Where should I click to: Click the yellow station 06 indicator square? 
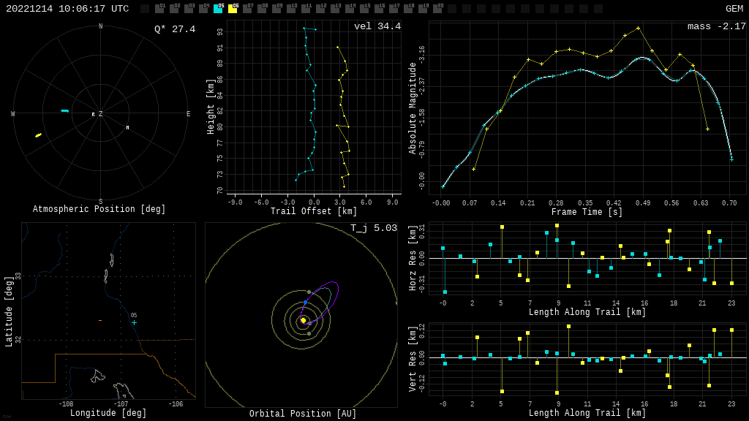[x=233, y=9]
